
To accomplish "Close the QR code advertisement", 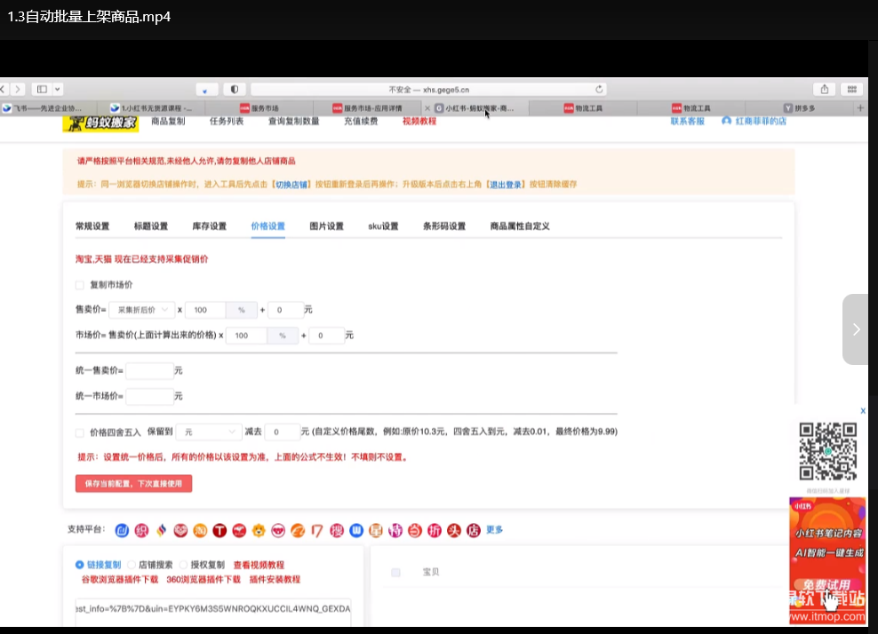I will (862, 411).
